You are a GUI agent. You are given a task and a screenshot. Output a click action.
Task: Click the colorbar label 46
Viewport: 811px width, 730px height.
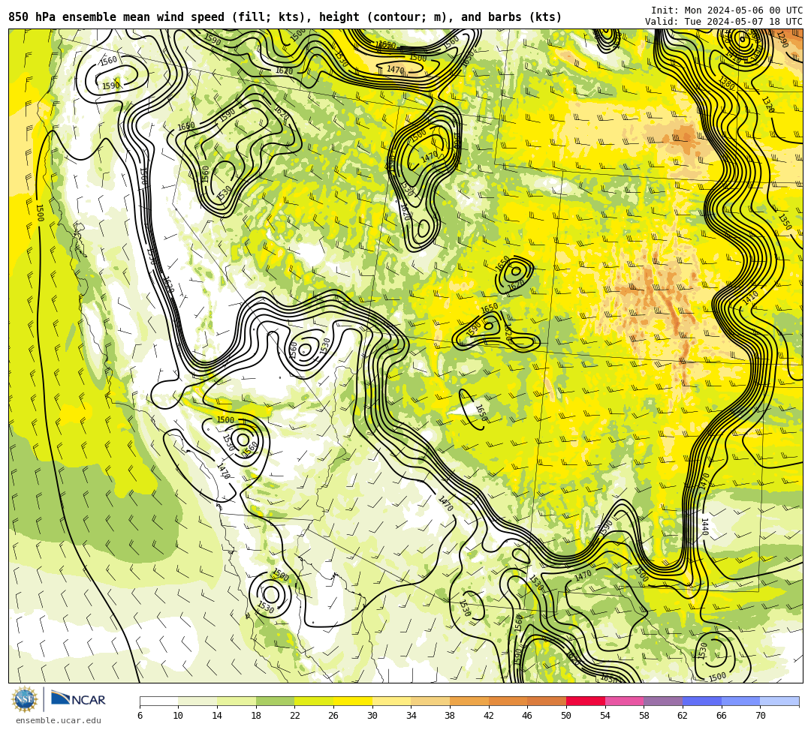coord(527,716)
